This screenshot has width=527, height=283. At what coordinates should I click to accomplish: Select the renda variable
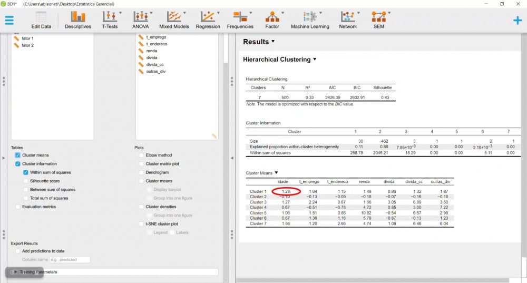[x=152, y=51]
